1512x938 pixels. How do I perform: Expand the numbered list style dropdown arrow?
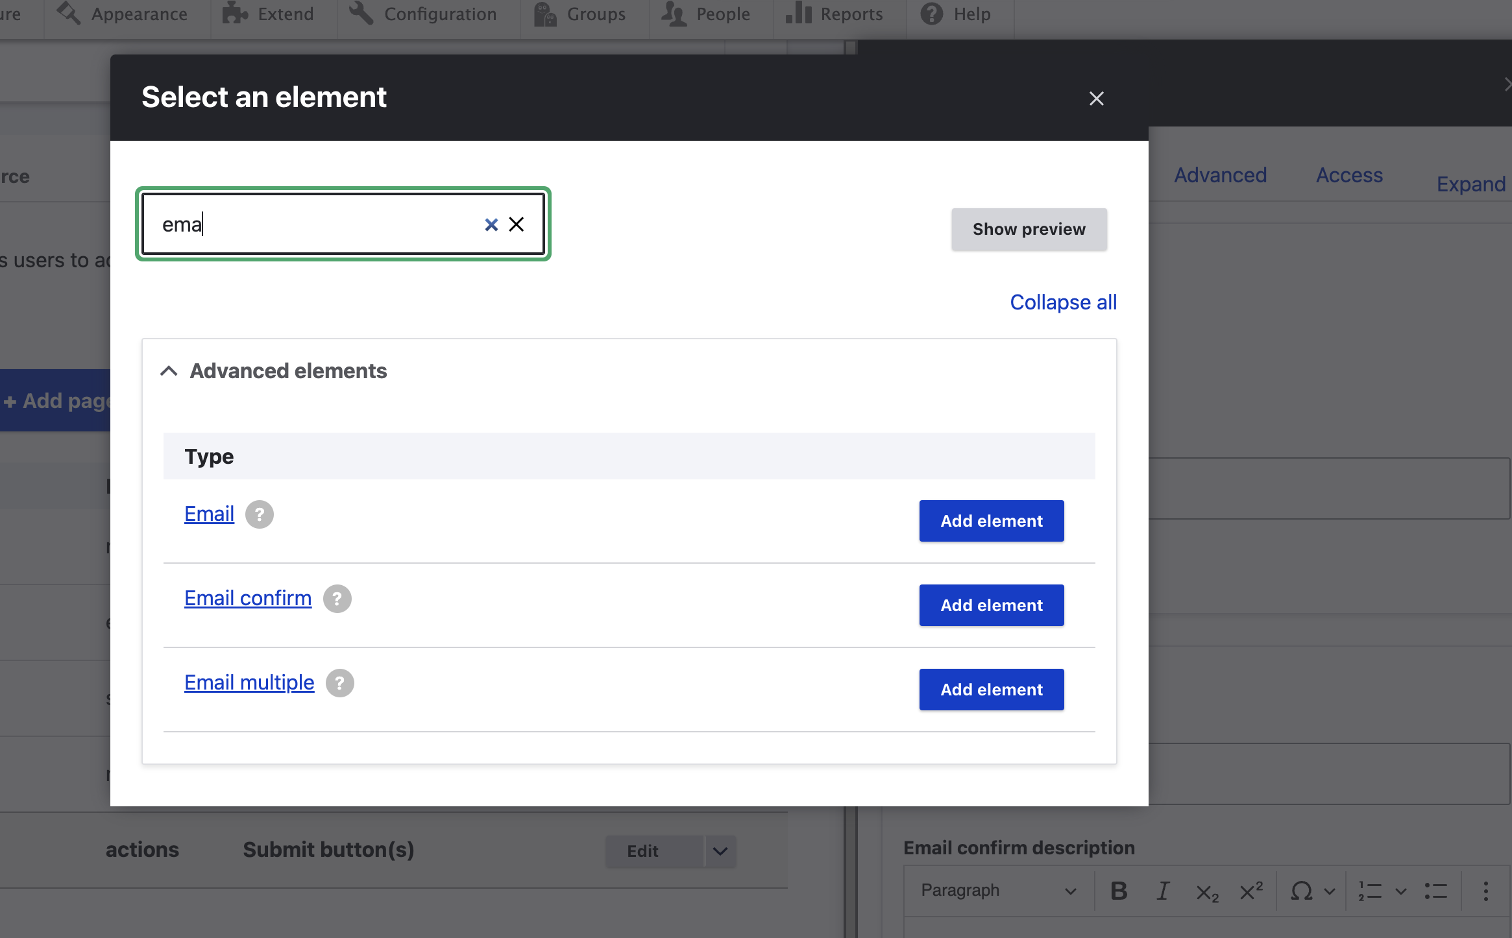(1401, 891)
